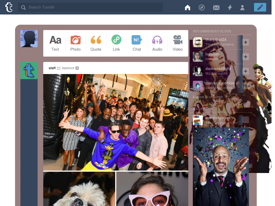Follow darkistoolight with plus button
This screenshot has height=206, width=275.
click(245, 71)
